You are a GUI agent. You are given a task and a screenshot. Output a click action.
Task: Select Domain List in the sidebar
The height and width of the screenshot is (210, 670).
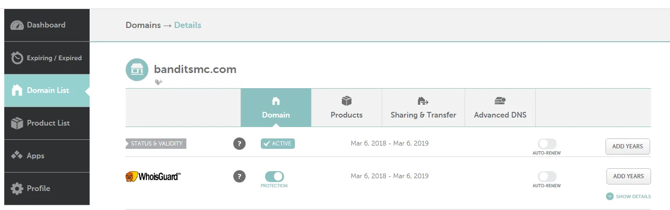click(x=47, y=90)
